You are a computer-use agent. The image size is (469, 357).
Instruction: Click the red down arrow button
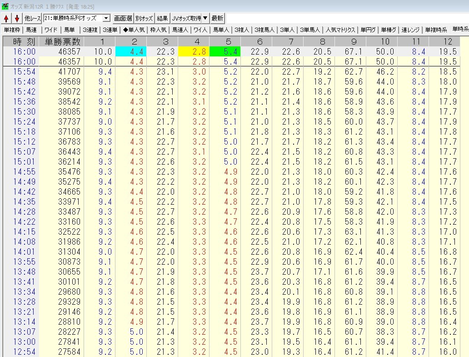click(17, 18)
